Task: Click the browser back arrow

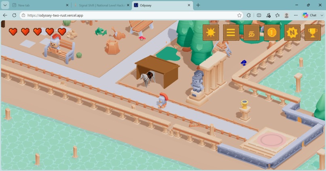Action: pos(5,15)
